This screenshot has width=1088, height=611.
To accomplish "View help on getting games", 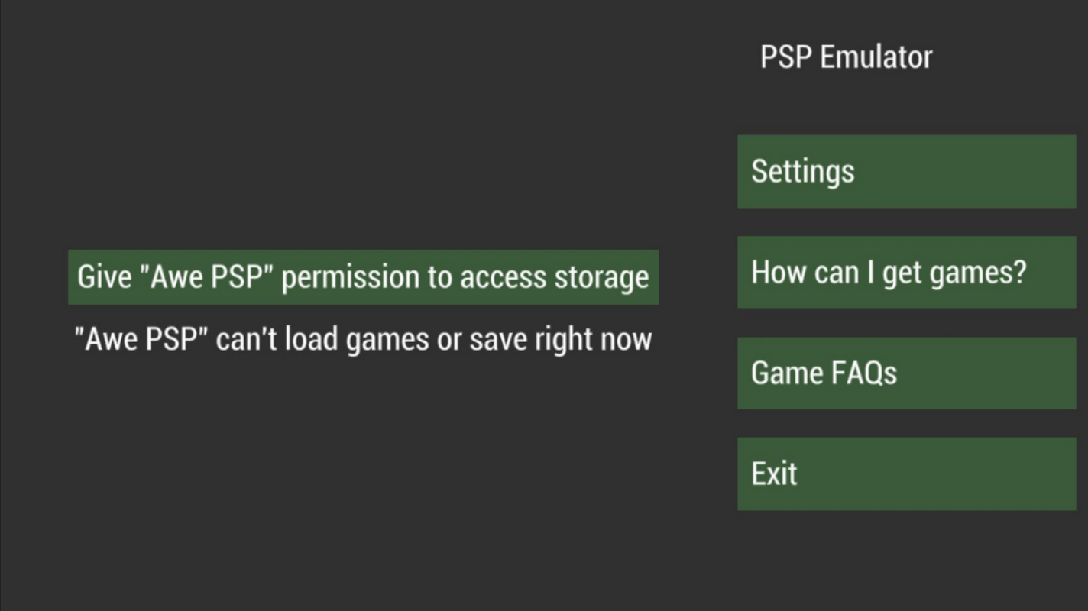I will point(906,272).
